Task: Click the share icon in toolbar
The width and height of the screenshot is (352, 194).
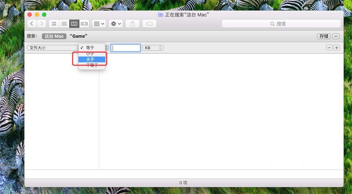Action: pyautogui.click(x=133, y=24)
